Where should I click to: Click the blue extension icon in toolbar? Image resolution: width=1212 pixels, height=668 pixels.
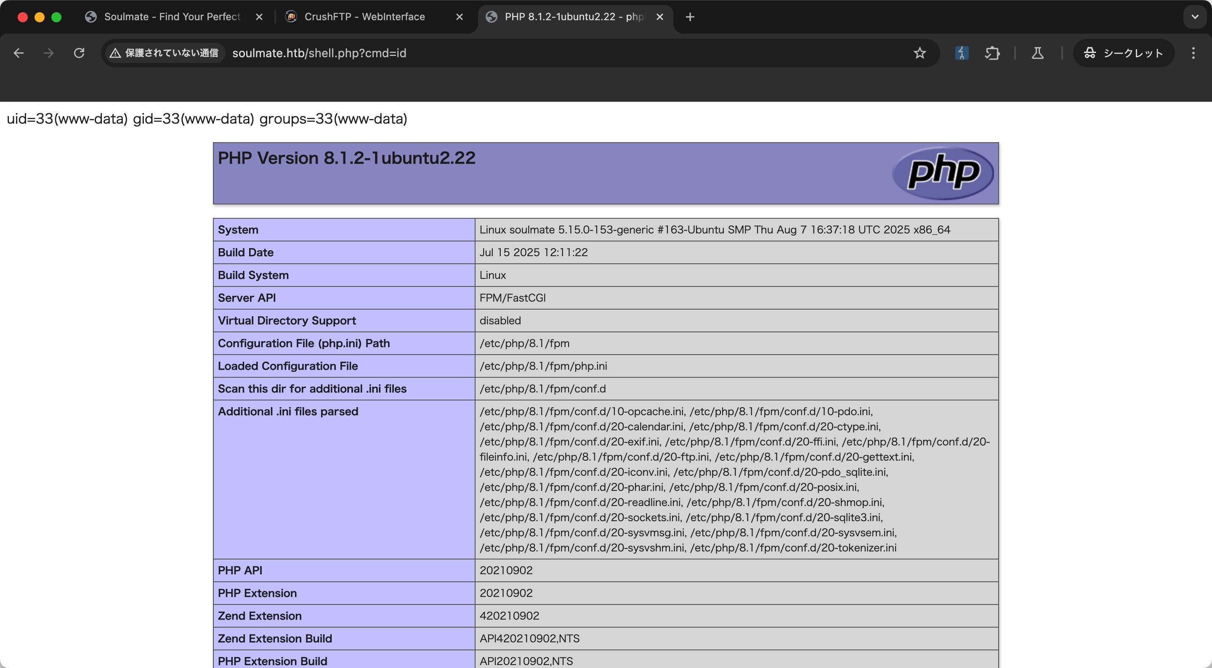(961, 53)
